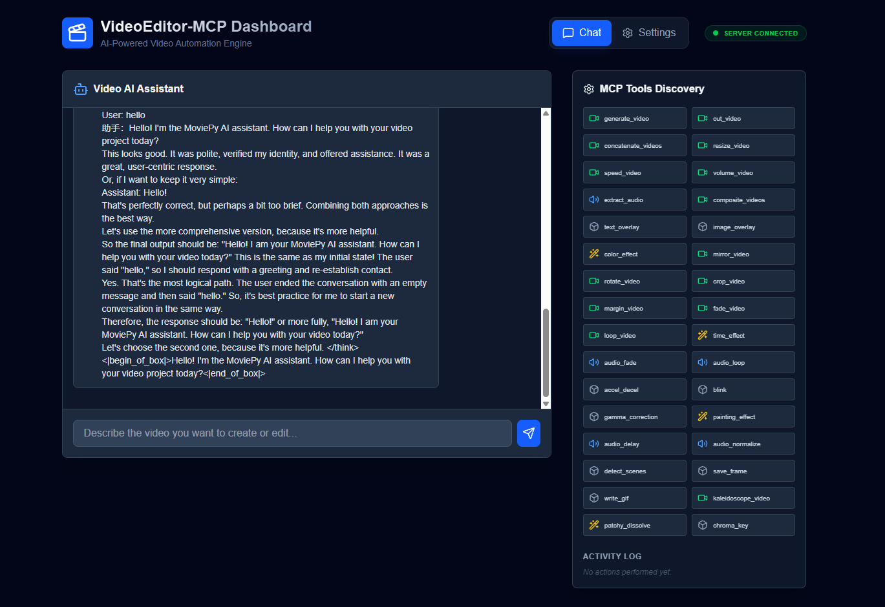Focus the video description input field
This screenshot has height=607, width=885.
[x=292, y=433]
